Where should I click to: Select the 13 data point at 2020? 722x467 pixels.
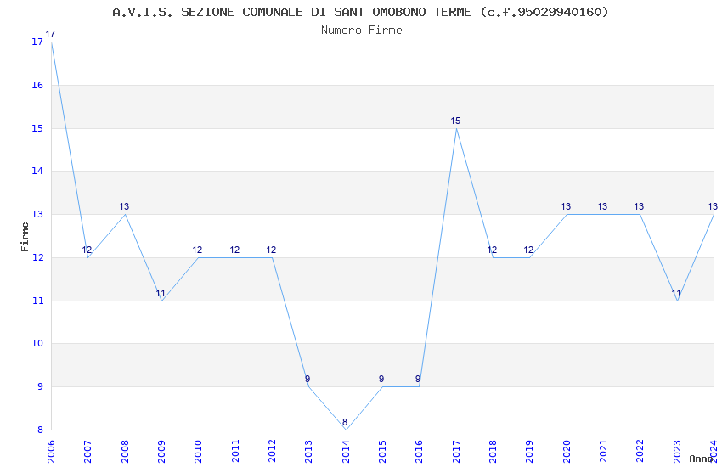[x=566, y=206]
